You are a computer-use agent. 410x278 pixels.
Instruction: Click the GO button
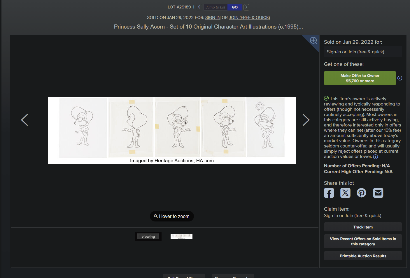coord(235,7)
